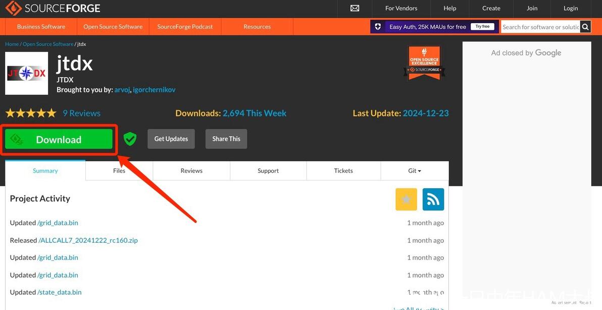
Task: Open the ALLCALL7_20241222_rc160.zip link
Action: 88,240
